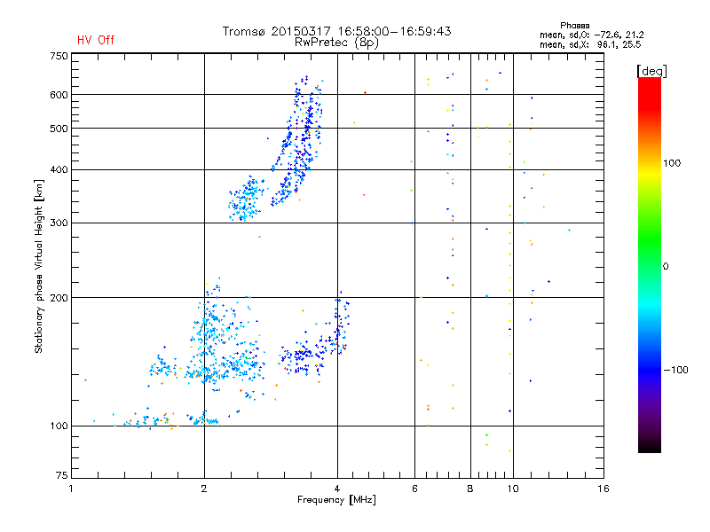Click the colorbar tick label "100"
Image resolution: width=710 pixels, height=532 pixels.
pos(672,163)
